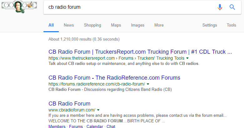Open the Chat sitelink

pyautogui.click(x=111, y=126)
